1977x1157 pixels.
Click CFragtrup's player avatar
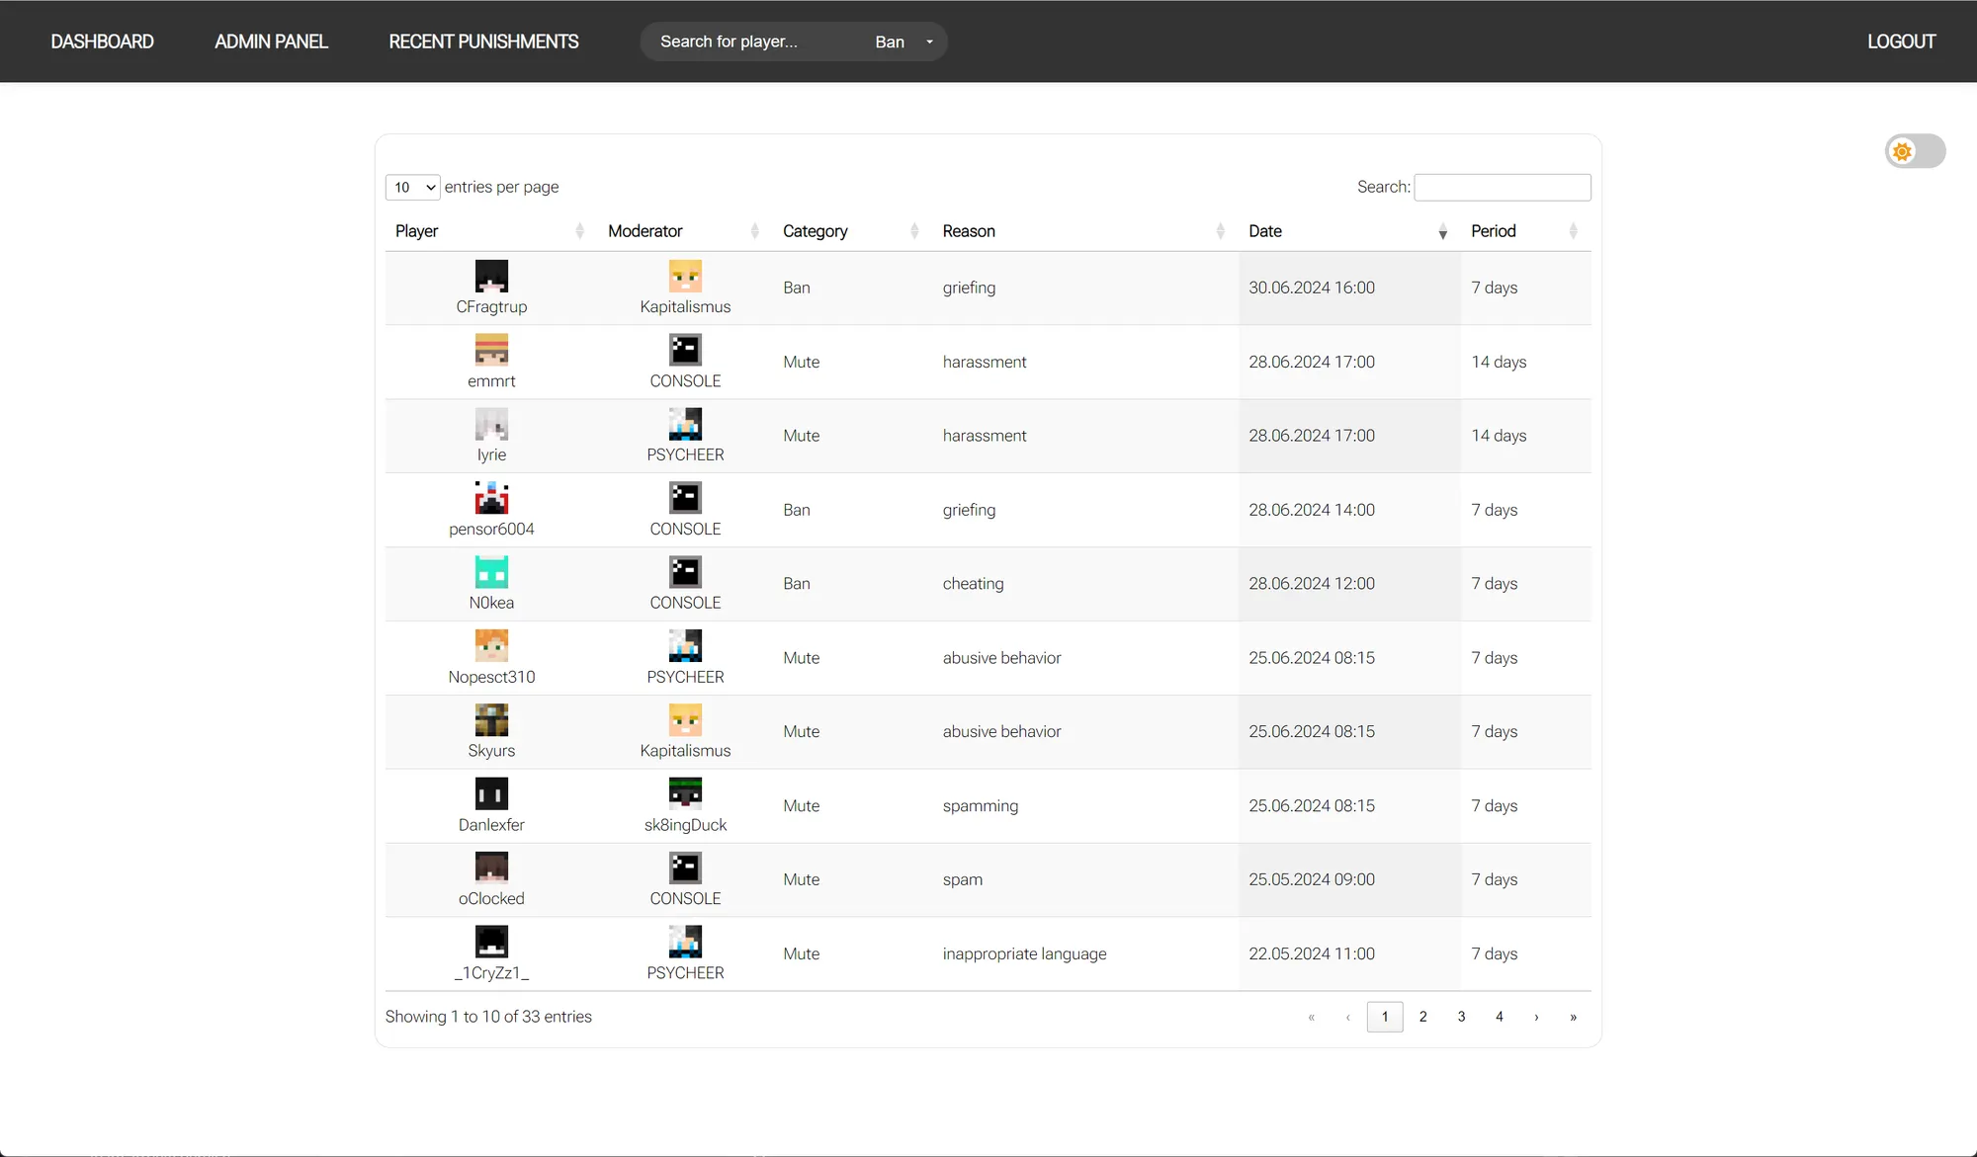pos(491,276)
